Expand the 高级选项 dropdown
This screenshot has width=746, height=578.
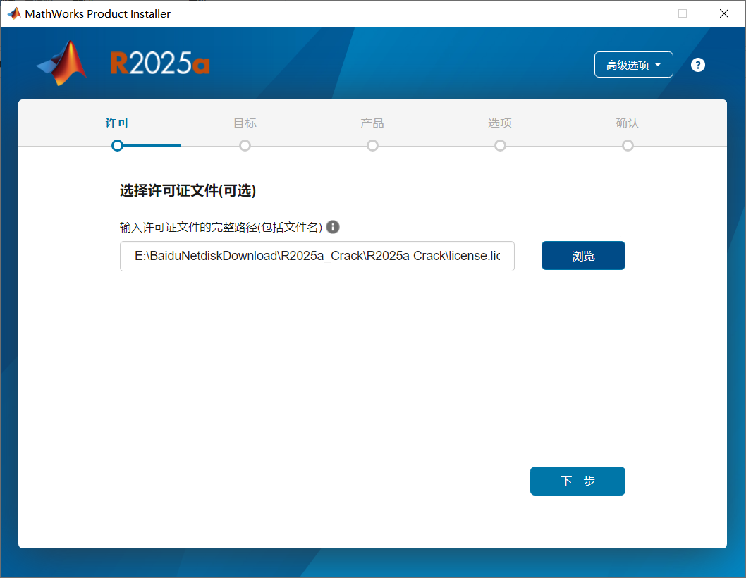click(633, 65)
